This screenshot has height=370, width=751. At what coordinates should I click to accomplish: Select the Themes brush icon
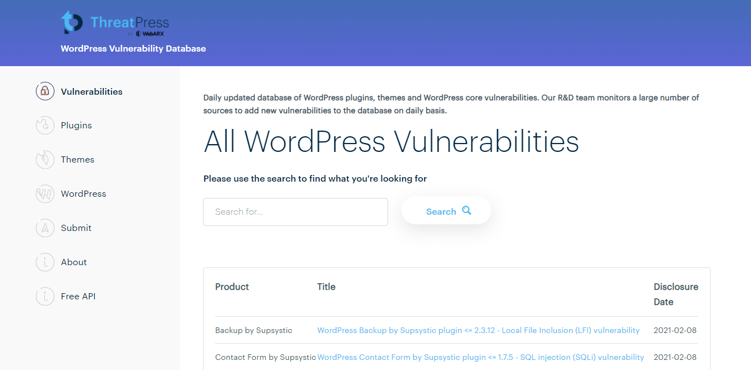[45, 159]
